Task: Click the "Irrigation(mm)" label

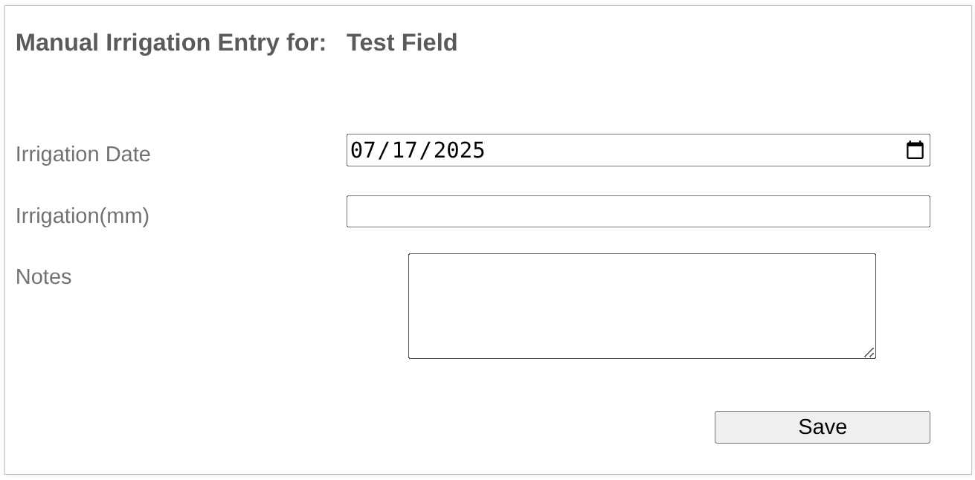Action: pos(82,215)
